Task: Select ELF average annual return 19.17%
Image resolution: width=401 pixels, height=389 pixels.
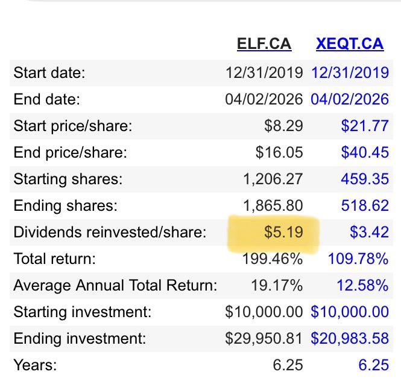Action: (277, 285)
